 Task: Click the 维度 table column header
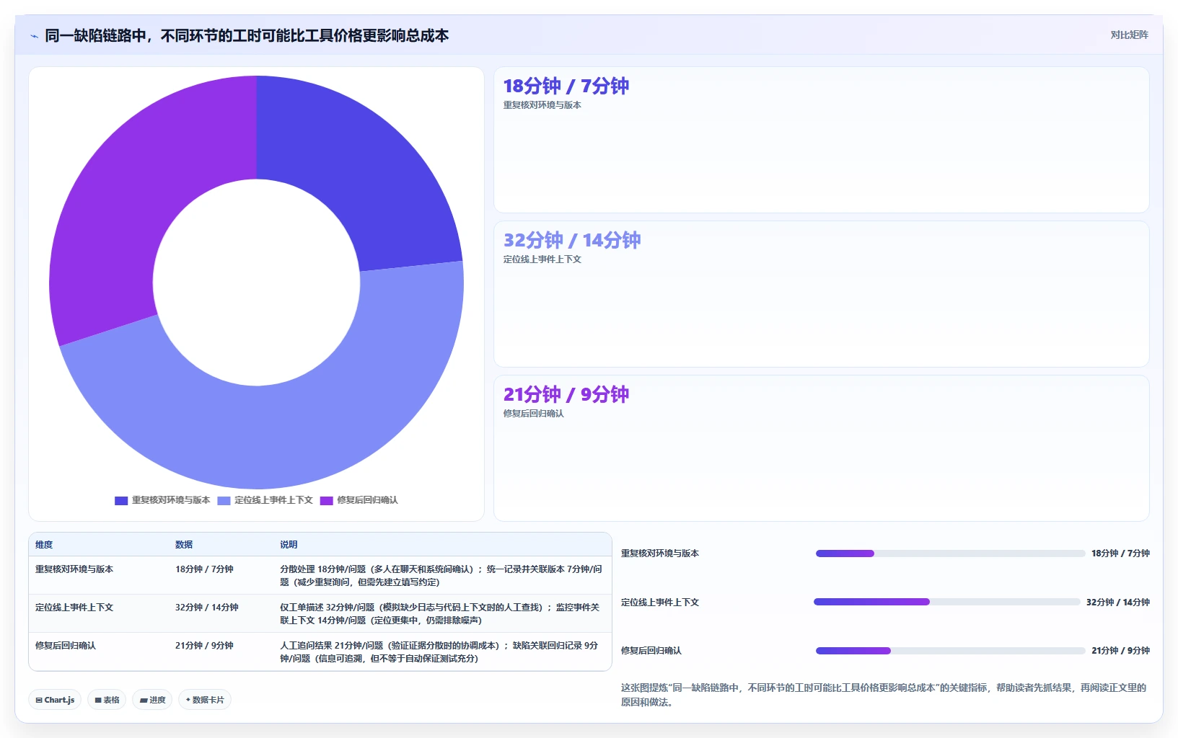point(44,545)
